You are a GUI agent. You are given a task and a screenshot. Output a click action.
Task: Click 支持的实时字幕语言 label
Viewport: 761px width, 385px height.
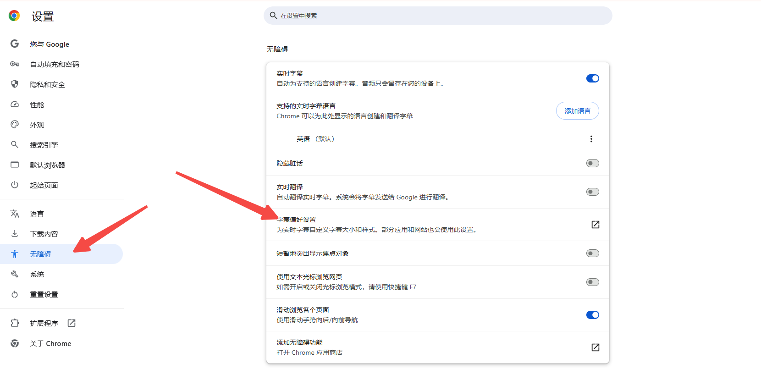pyautogui.click(x=306, y=106)
